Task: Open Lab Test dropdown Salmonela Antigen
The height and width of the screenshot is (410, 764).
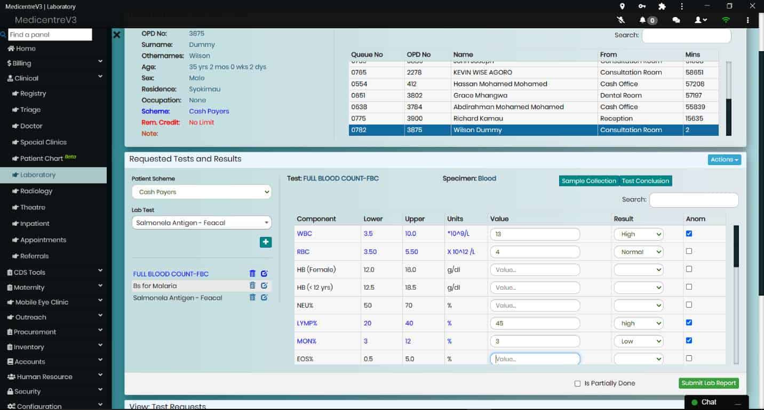Action: point(201,223)
